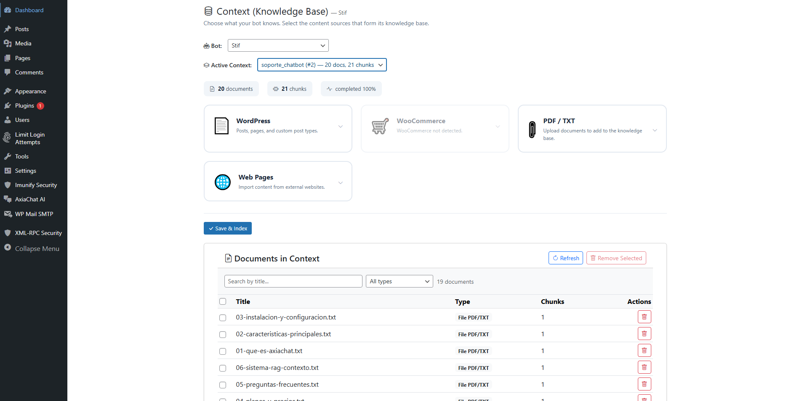Go to WP Mail SMTP menu

click(x=34, y=214)
